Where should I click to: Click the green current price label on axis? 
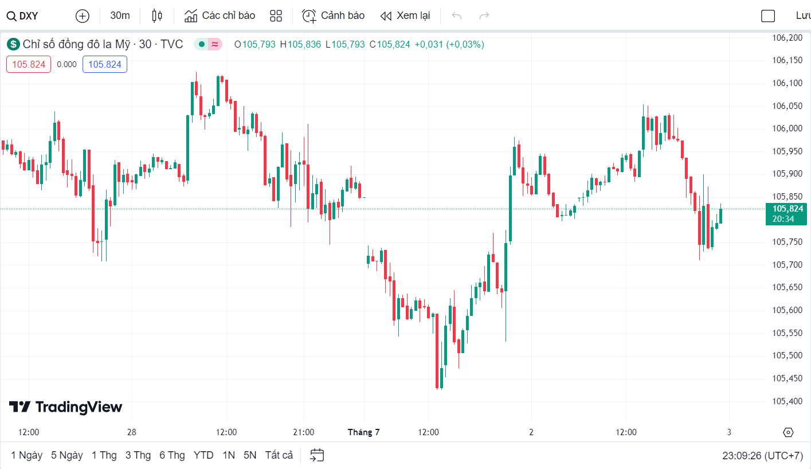(786, 214)
